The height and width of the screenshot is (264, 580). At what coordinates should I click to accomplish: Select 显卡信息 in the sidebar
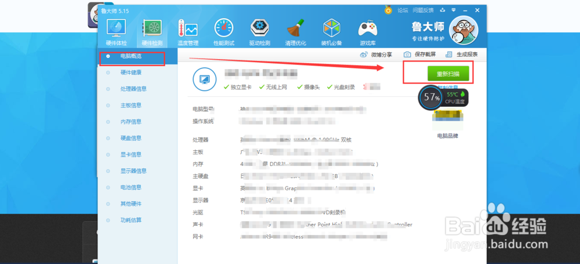point(131,154)
